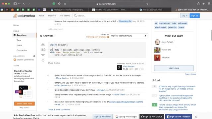Upvote the answer with 159 votes

(43, 45)
